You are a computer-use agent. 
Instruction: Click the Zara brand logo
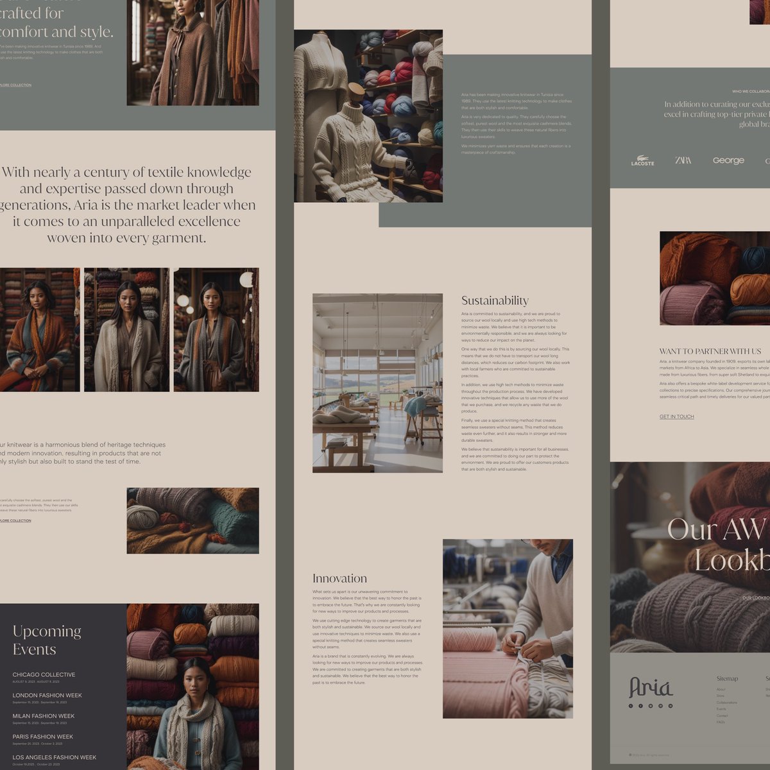point(683,160)
